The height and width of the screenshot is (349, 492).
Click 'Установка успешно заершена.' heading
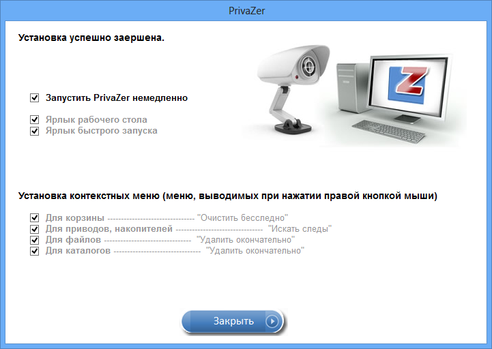[x=91, y=37]
